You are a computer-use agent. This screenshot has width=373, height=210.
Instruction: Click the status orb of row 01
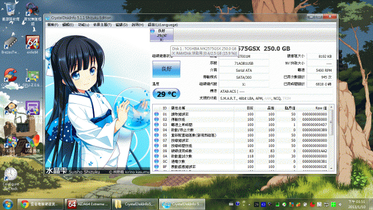tap(157, 114)
